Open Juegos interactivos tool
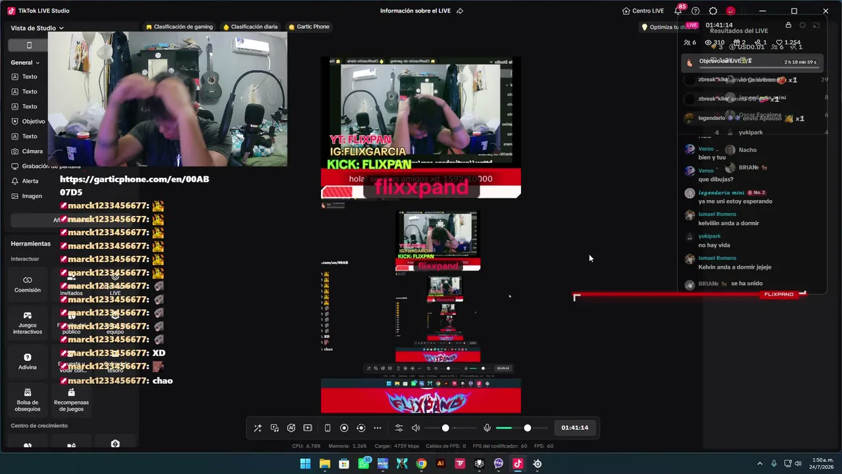Image resolution: width=842 pixels, height=474 pixels. point(28,323)
